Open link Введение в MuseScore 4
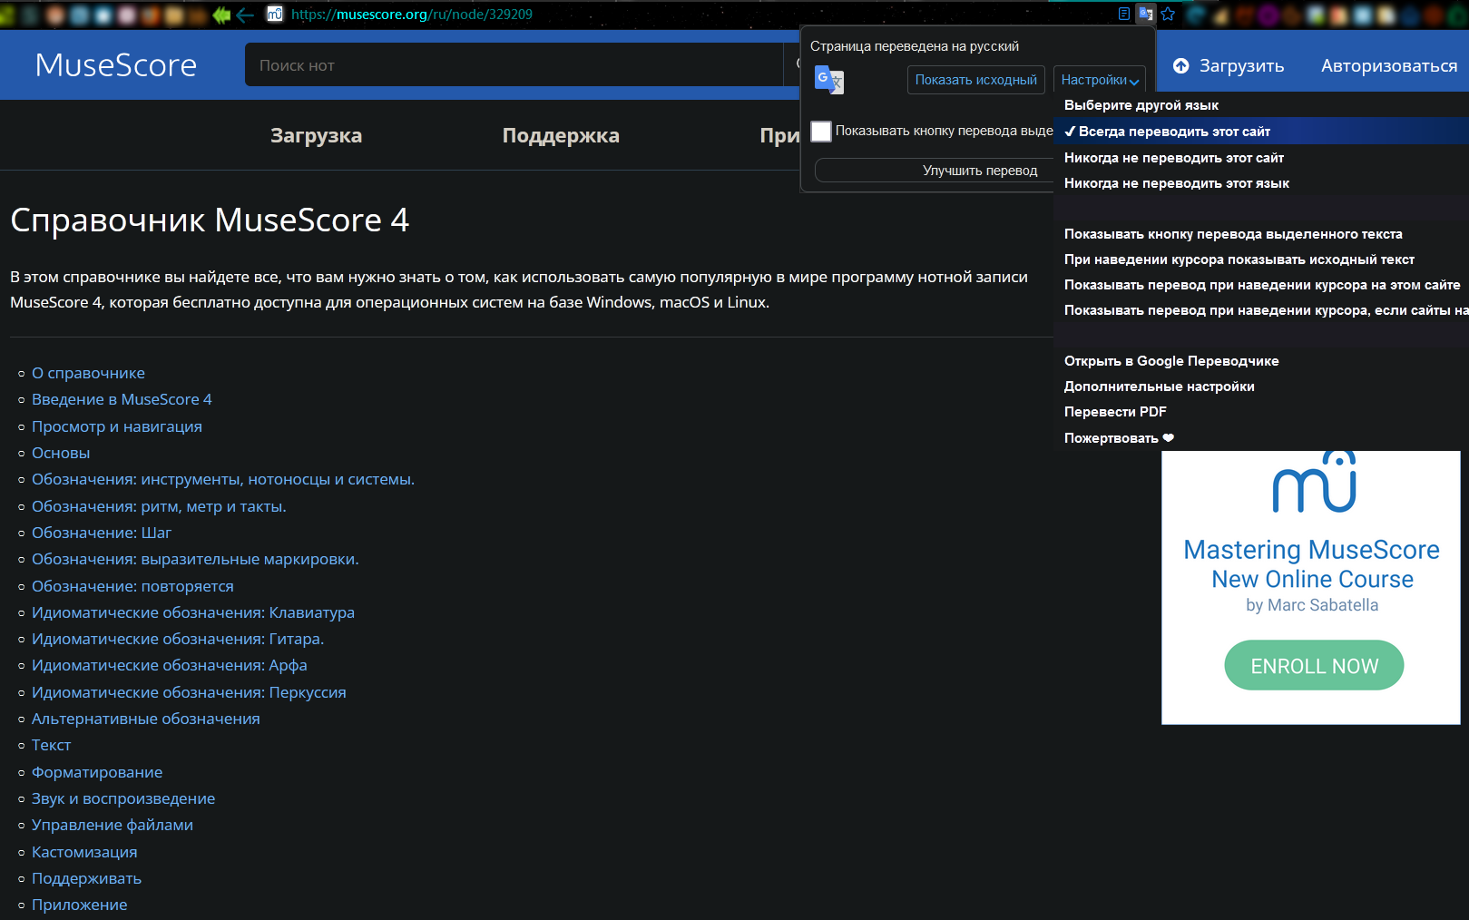1469x920 pixels. [122, 399]
